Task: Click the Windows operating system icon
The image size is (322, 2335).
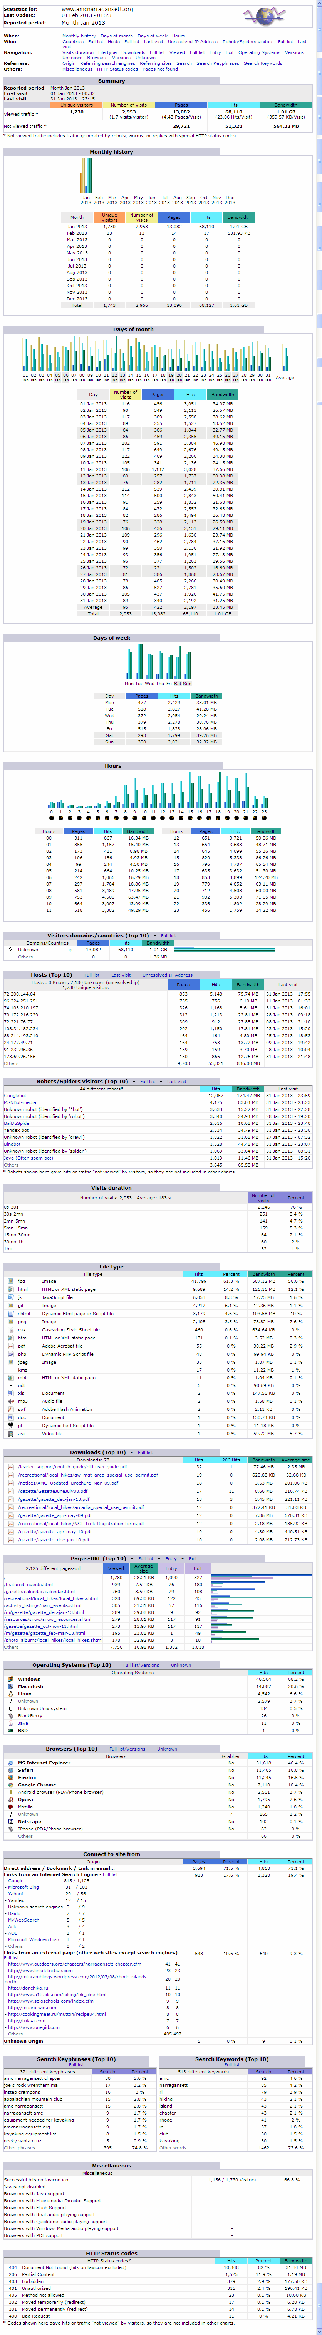Action: (x=10, y=1679)
